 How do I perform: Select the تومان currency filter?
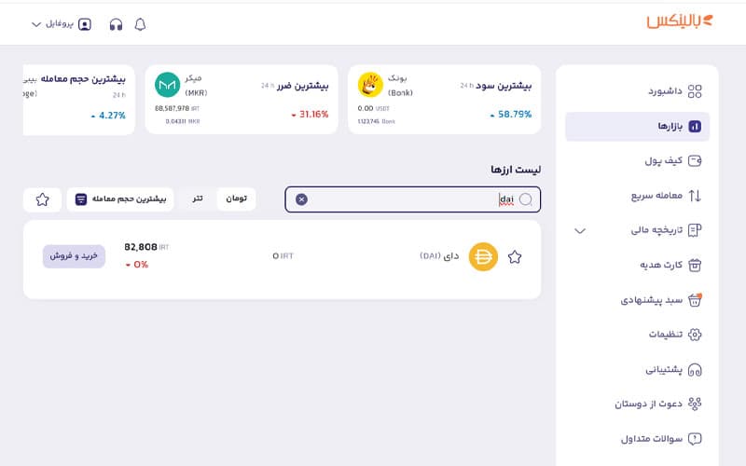237,199
